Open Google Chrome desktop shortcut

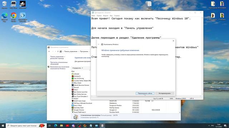[x=14, y=17]
